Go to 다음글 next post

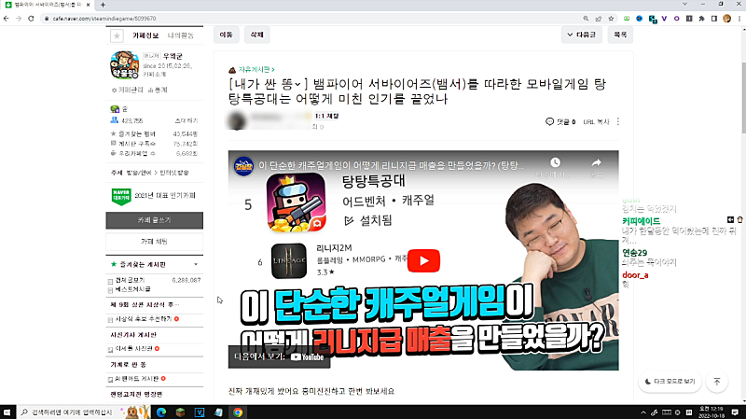pyautogui.click(x=581, y=35)
